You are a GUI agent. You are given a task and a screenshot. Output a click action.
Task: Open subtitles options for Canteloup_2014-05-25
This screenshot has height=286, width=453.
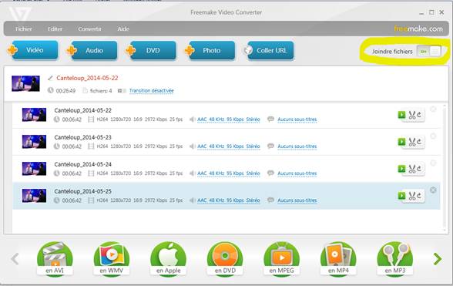point(297,200)
